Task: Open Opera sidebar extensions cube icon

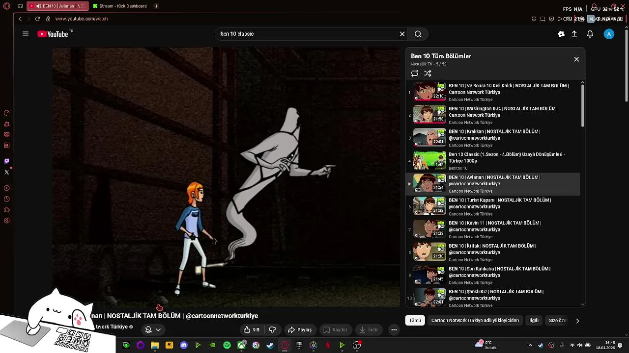Action: (x=6, y=210)
